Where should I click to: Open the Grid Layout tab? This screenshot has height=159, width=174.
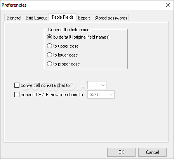pyautogui.click(x=36, y=18)
